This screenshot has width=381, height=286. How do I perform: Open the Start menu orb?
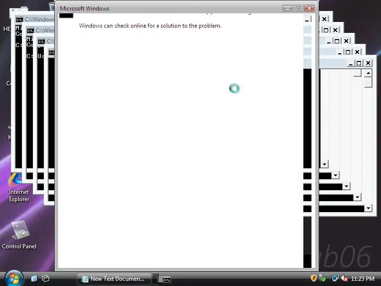(14, 278)
